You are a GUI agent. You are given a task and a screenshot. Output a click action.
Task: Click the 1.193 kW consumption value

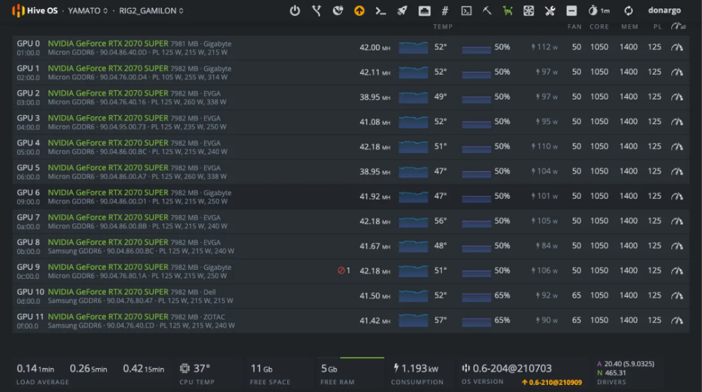coord(416,368)
